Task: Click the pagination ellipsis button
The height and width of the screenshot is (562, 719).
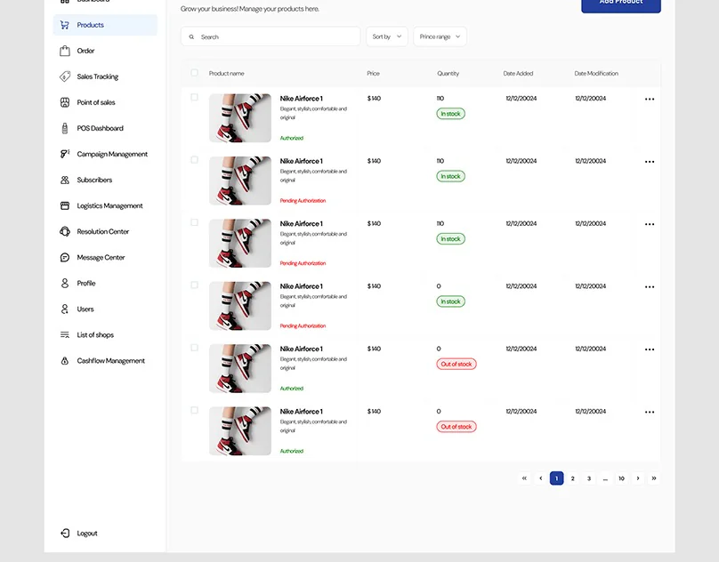Action: click(605, 478)
